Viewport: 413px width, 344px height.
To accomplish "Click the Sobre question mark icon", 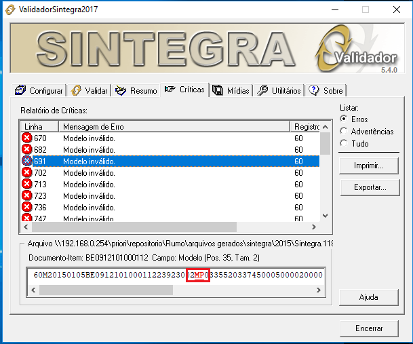I will point(314,90).
